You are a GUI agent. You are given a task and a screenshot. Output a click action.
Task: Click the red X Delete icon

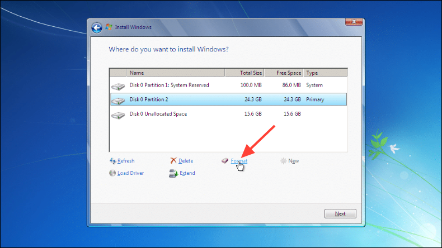pos(173,160)
